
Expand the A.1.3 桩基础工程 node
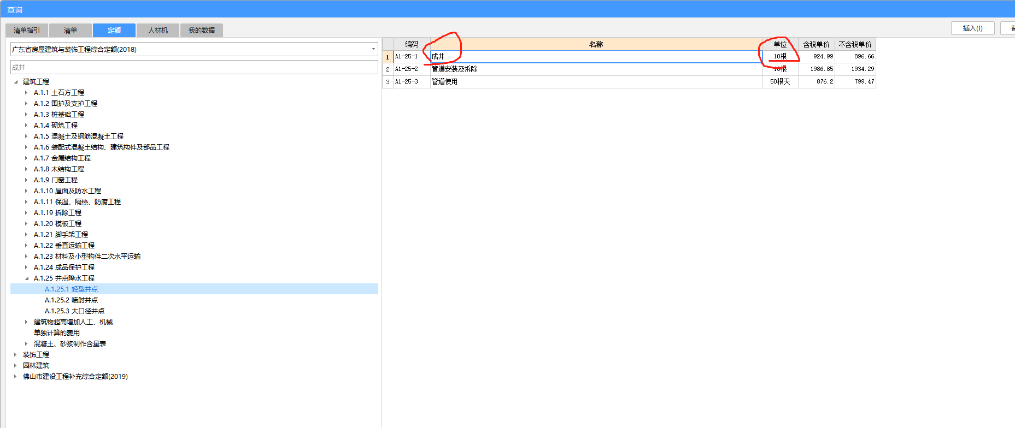[x=26, y=115]
